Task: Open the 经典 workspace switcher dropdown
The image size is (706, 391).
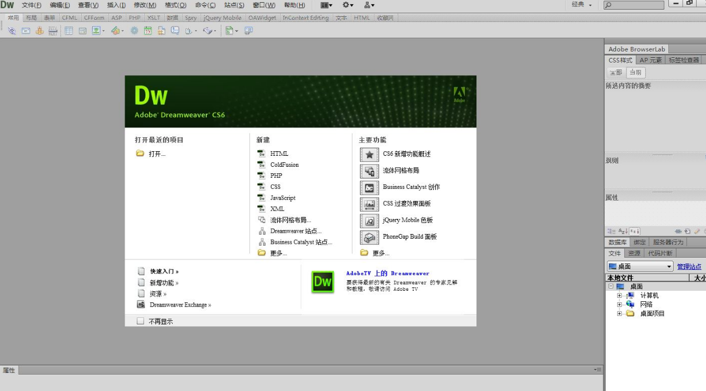Action: pos(582,5)
